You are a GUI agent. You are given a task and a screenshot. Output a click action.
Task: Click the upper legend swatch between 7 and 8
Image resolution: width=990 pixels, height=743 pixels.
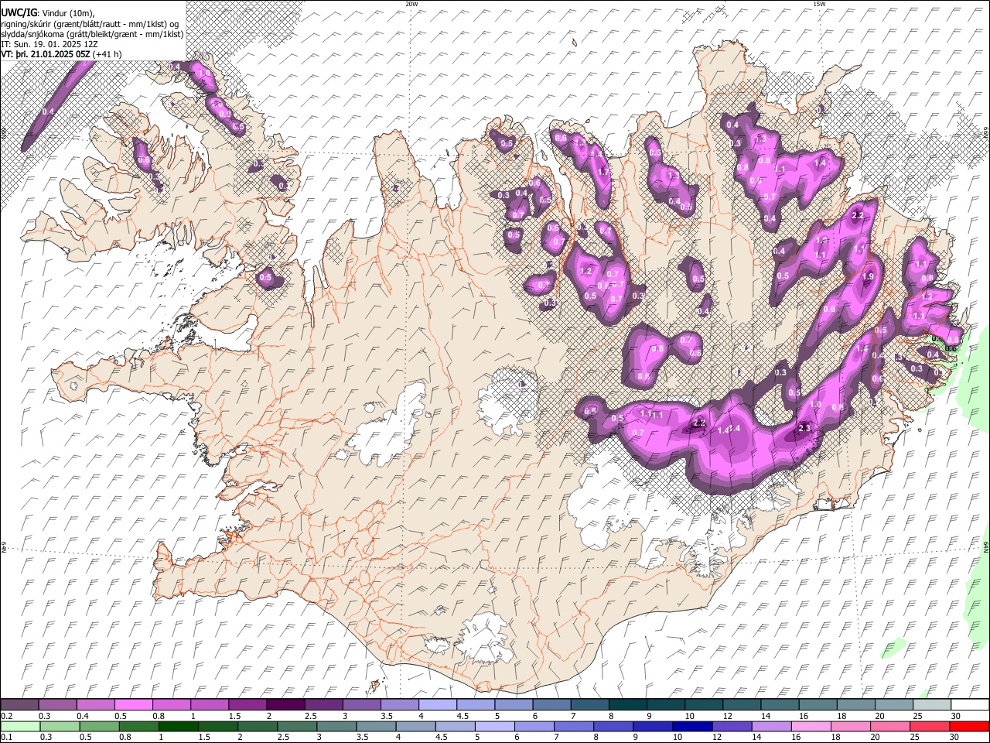589,705
